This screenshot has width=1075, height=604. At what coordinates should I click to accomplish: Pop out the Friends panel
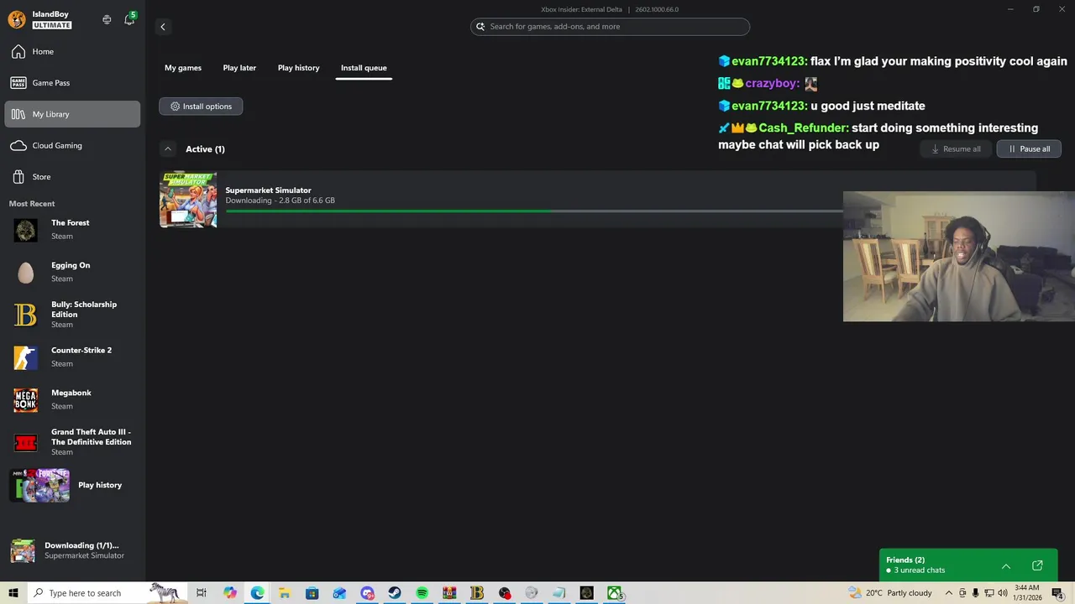1037,566
